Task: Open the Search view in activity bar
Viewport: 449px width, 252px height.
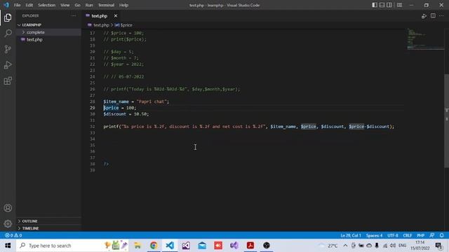Action: point(8,34)
